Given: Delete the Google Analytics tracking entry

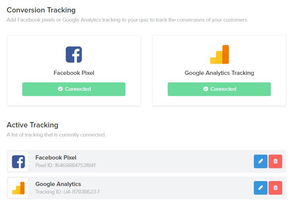Looking at the screenshot, I should (x=275, y=188).
